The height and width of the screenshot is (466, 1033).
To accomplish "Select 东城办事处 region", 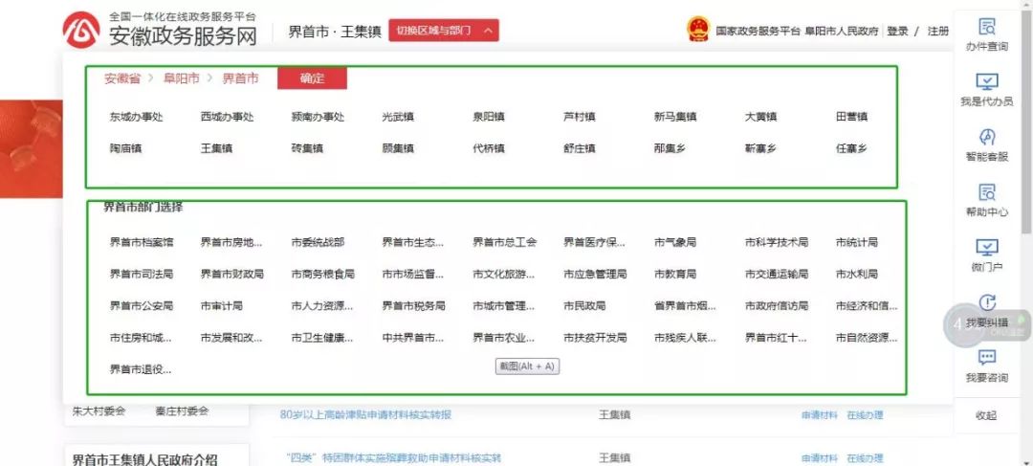I will click(137, 117).
